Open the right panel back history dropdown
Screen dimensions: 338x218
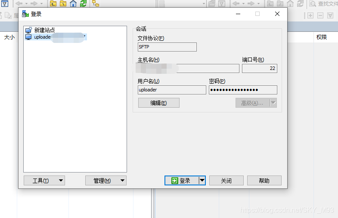pos(243,4)
